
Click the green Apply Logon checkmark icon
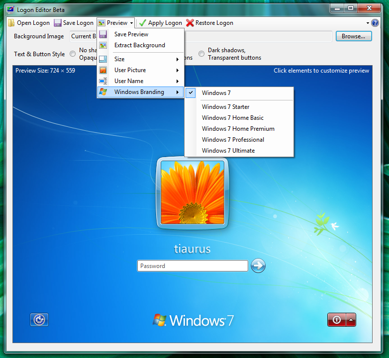tap(143, 23)
